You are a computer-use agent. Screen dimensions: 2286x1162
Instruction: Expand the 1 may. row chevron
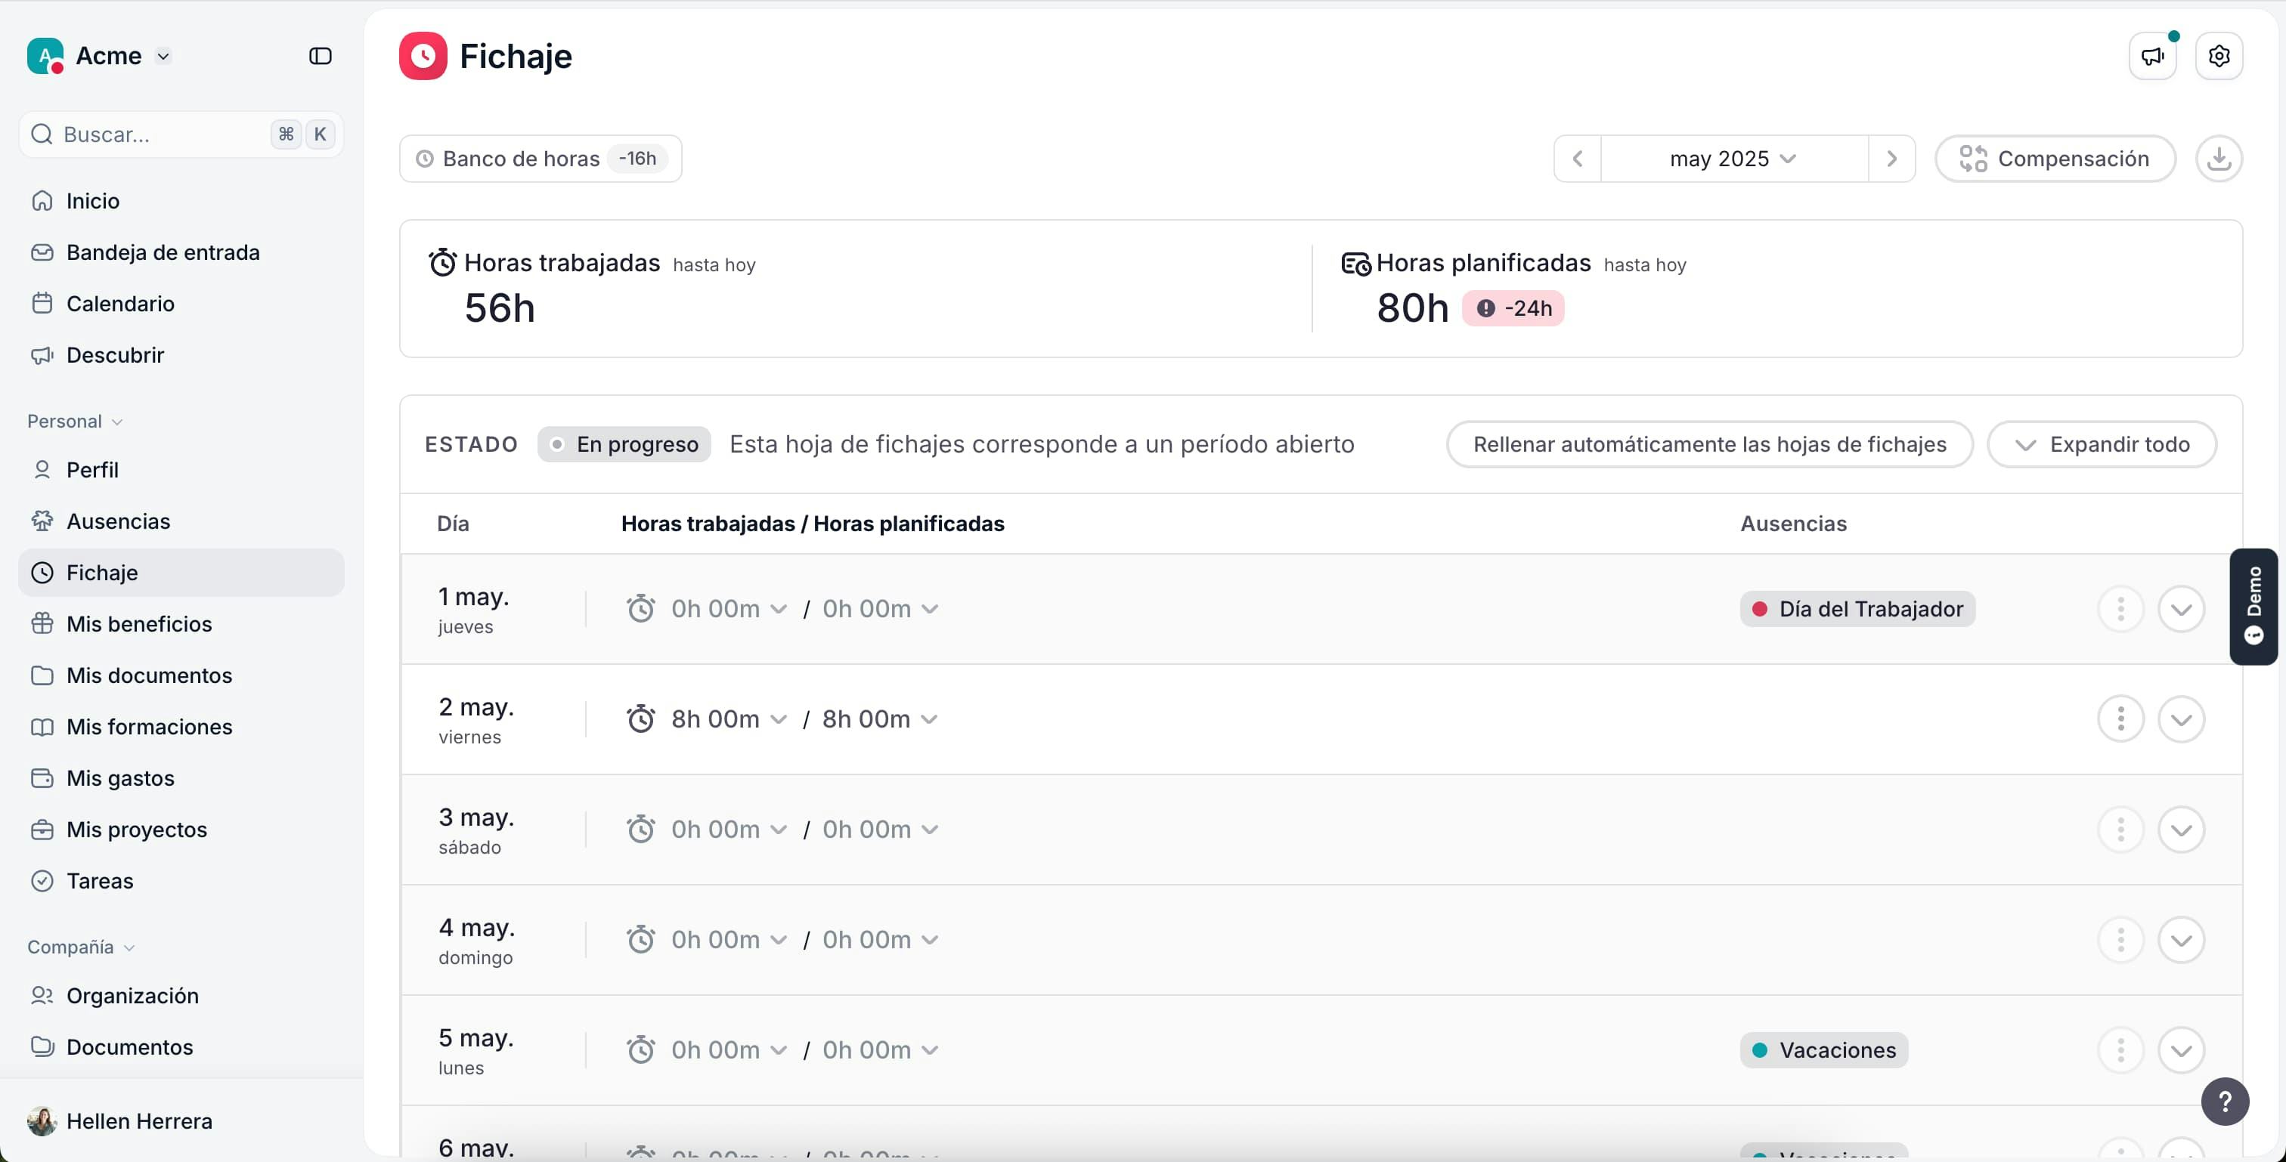[2181, 608]
